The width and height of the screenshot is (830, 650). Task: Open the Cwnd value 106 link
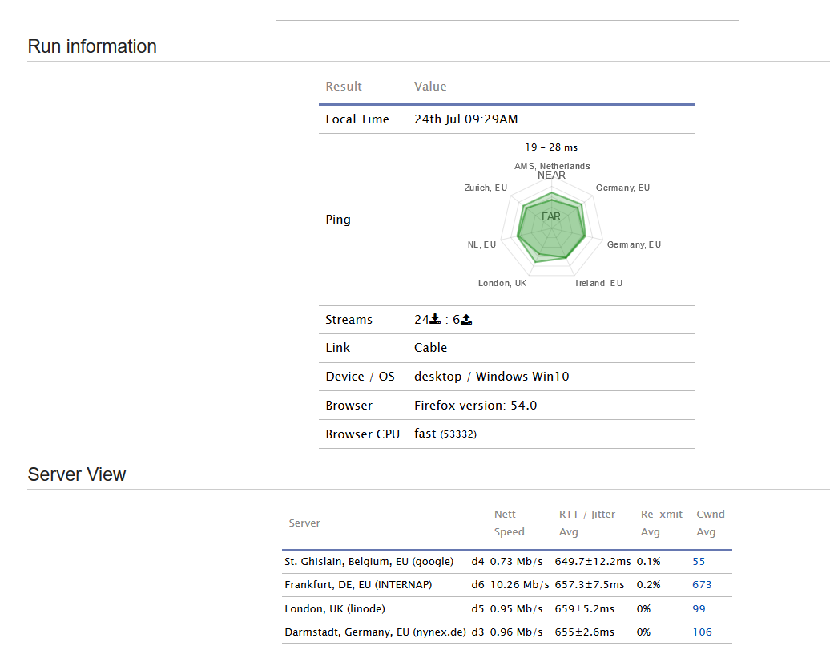(702, 632)
